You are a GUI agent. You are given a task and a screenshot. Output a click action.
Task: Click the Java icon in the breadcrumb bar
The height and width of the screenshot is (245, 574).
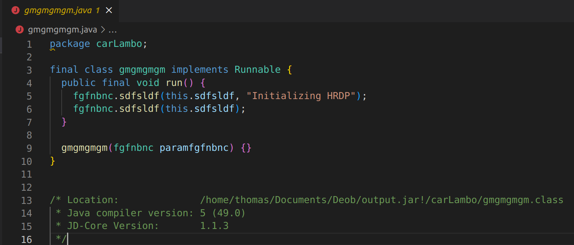point(20,30)
